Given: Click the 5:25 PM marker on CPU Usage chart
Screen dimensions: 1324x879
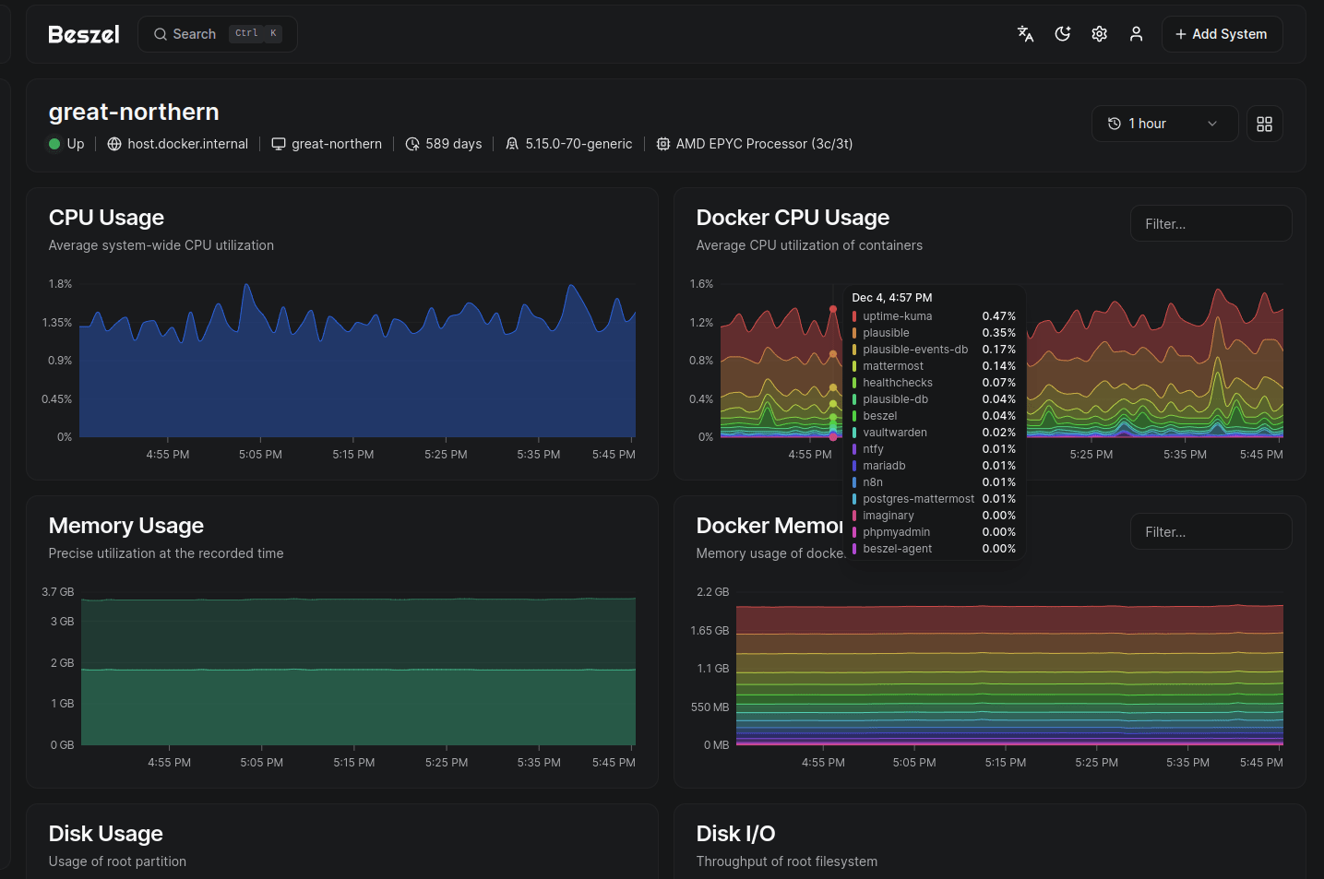Looking at the screenshot, I should click(446, 454).
